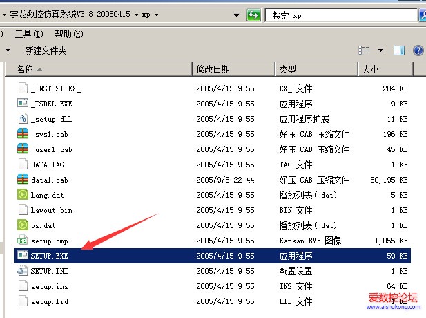Select the os.dat file name
The image size is (426, 318).
43,225
